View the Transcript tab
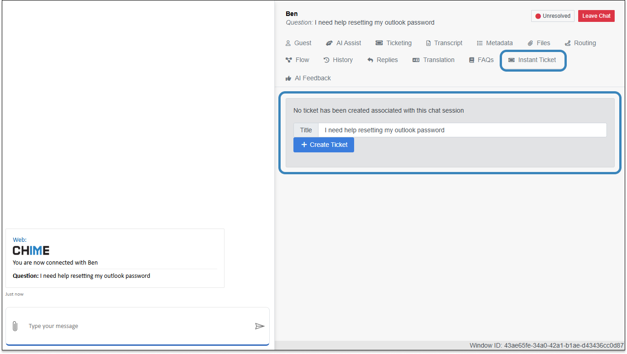Viewport: 627px width, 354px height. tap(444, 43)
